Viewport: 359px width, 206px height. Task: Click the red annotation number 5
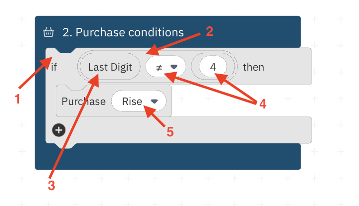click(x=170, y=132)
